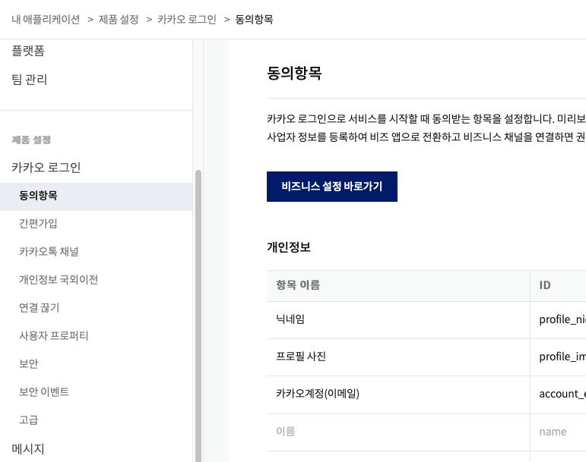Open 플랫폼 in sidebar
Screen dimensions: 586x462
click(28, 51)
